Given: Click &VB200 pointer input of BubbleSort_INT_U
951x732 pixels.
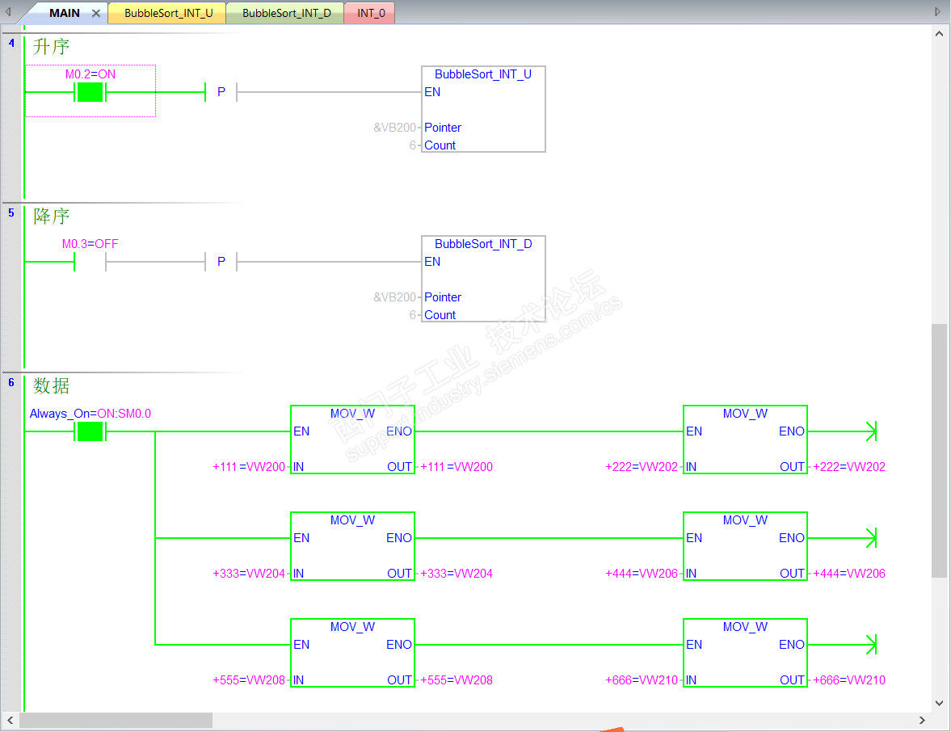Looking at the screenshot, I should click(x=395, y=128).
